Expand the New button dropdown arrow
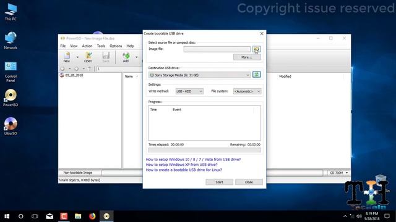 coord(77,57)
